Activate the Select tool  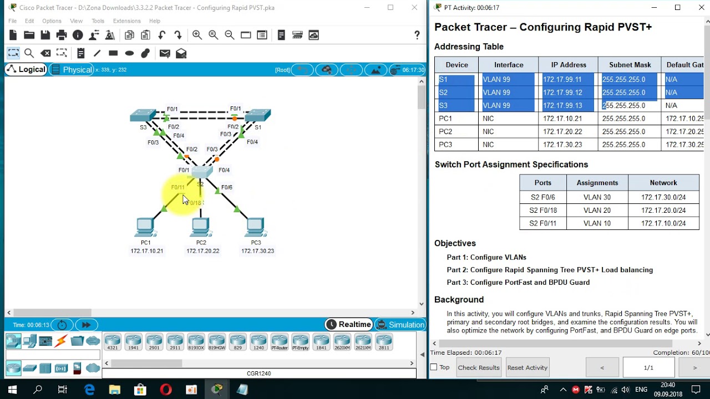point(13,53)
